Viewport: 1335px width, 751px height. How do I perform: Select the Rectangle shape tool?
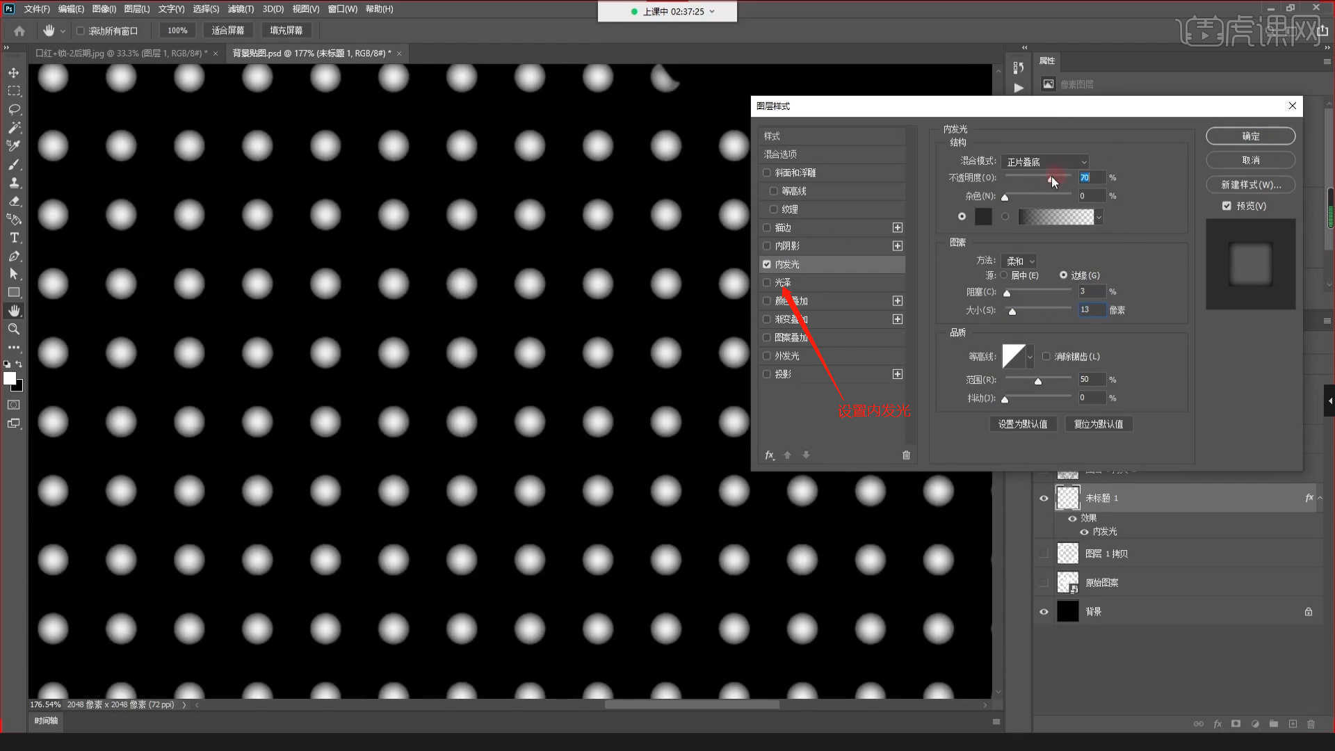pyautogui.click(x=13, y=293)
